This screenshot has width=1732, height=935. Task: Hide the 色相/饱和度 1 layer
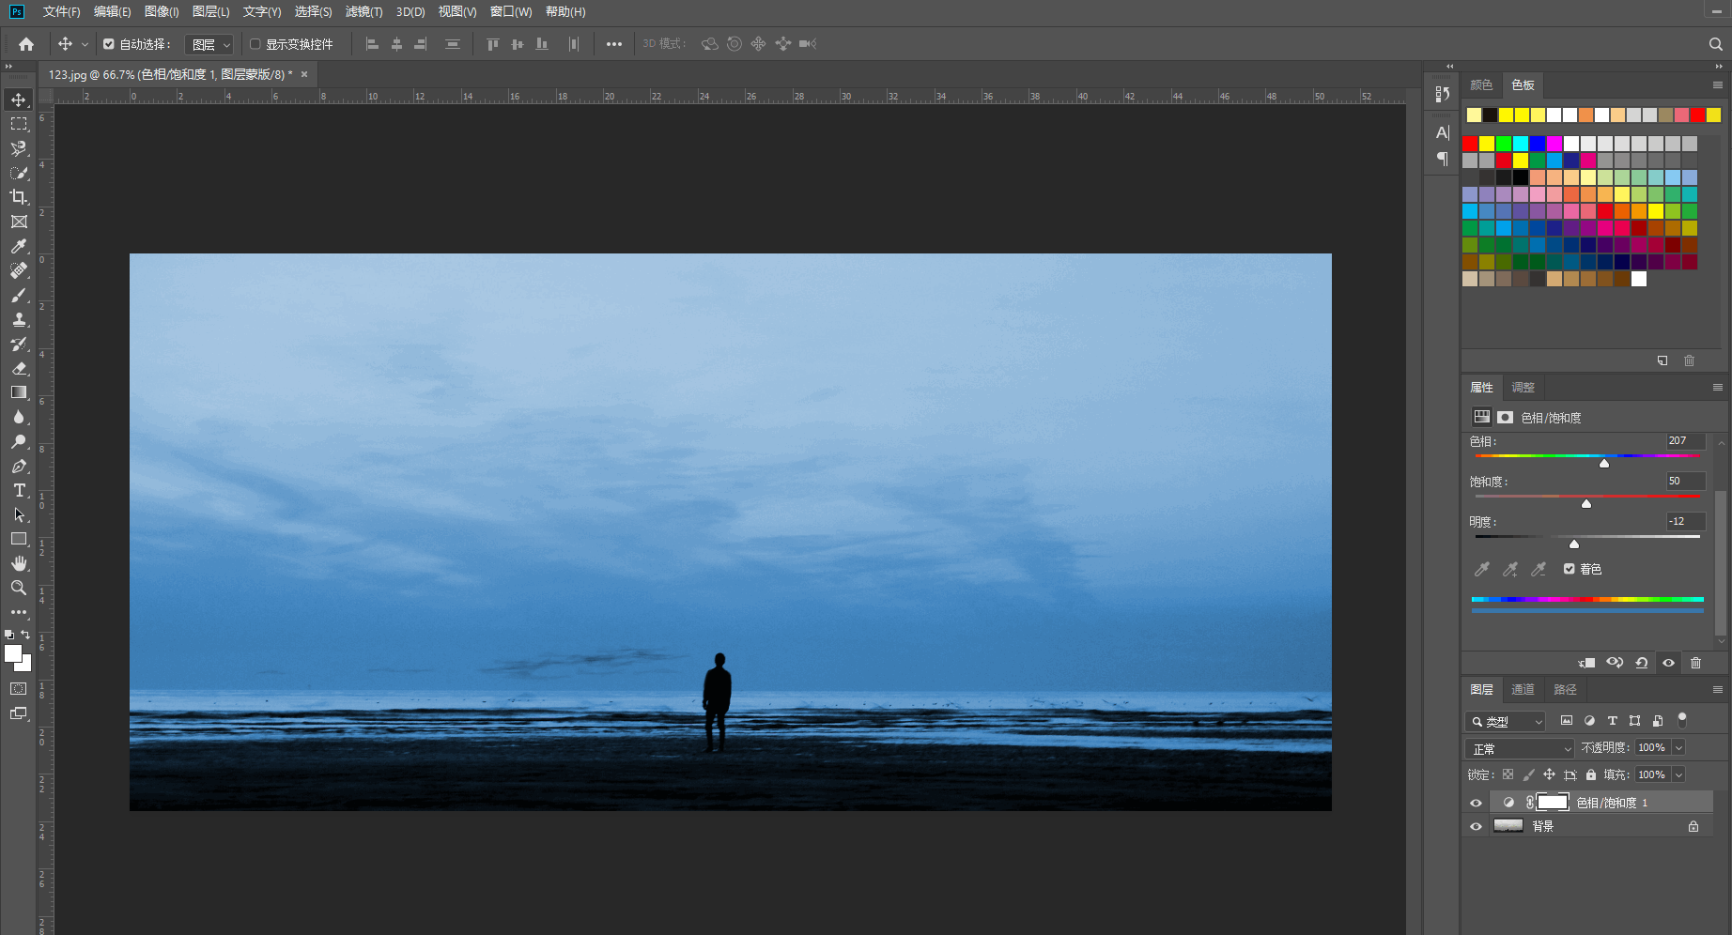[x=1476, y=803]
